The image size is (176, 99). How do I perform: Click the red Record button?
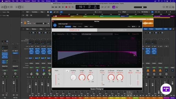click(66, 7)
